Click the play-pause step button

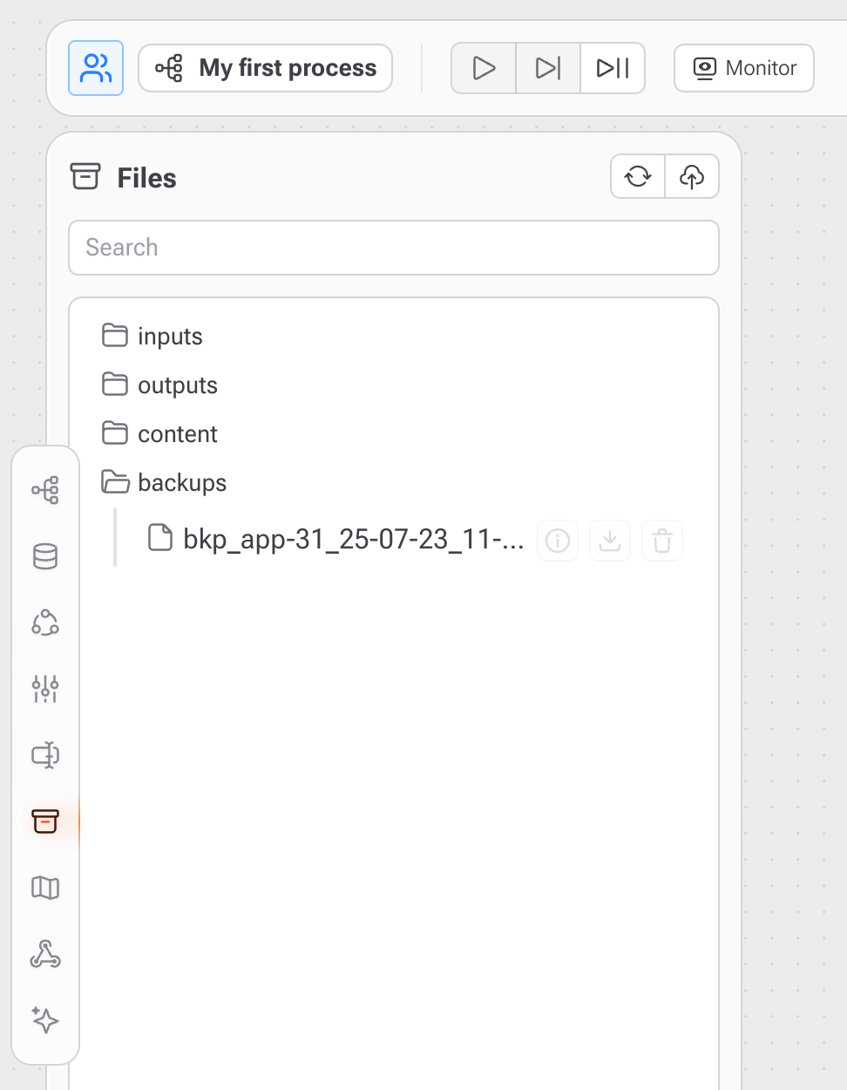tap(613, 68)
